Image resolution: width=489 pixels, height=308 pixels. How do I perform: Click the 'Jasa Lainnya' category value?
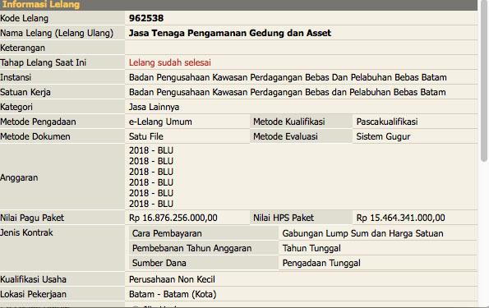click(154, 107)
